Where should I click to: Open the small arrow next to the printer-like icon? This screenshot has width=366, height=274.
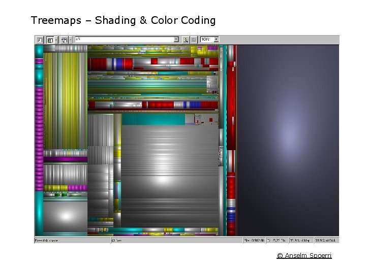point(70,40)
